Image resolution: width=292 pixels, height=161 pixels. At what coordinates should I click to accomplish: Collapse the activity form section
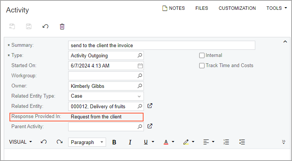click(x=285, y=42)
